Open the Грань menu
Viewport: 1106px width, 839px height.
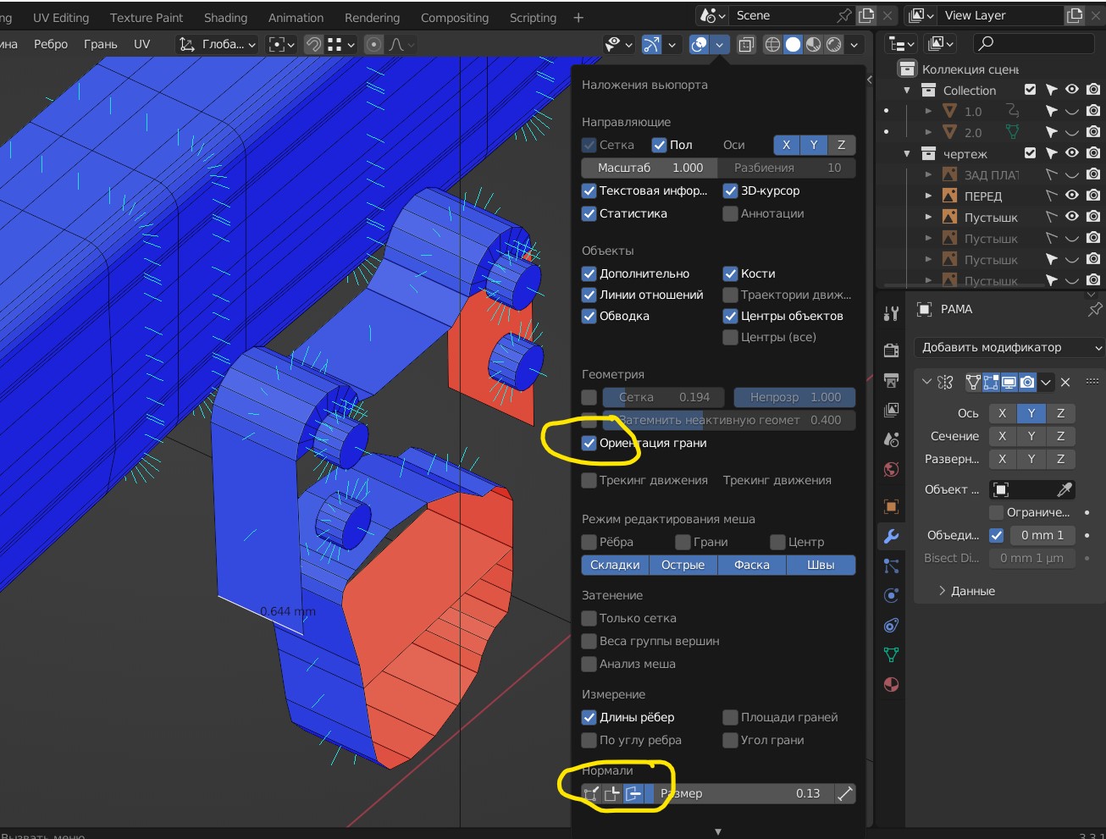pos(100,44)
